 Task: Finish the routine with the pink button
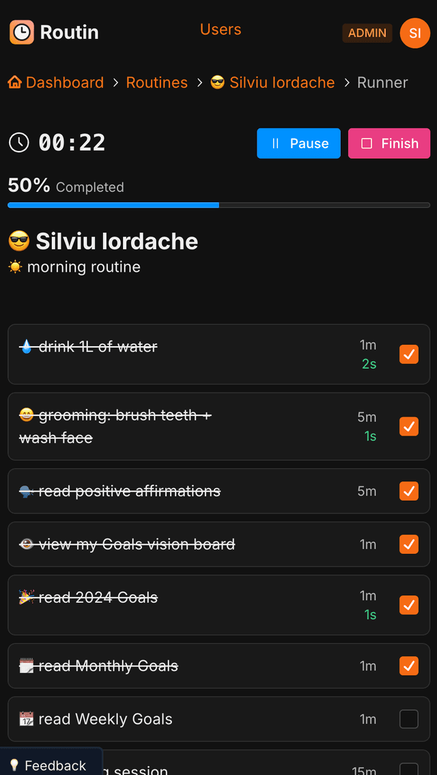[x=389, y=143]
